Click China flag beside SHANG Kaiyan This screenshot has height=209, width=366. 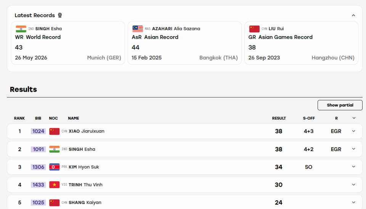click(55, 203)
